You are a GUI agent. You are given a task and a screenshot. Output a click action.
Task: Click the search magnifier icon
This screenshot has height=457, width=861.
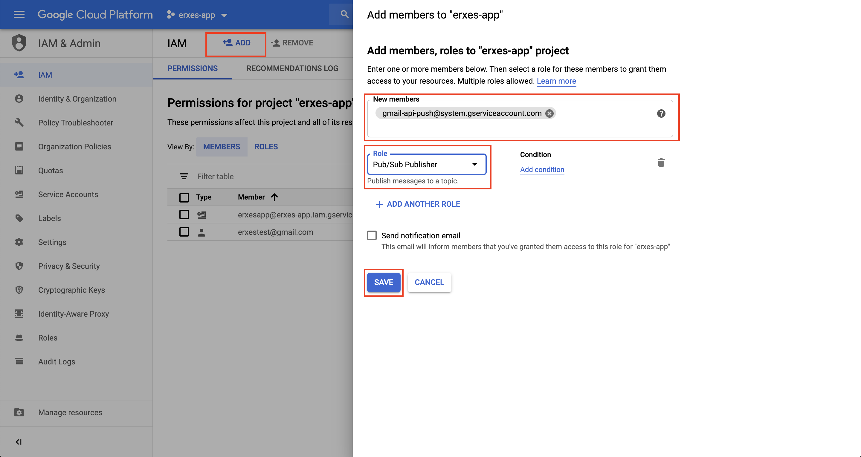[x=344, y=14]
